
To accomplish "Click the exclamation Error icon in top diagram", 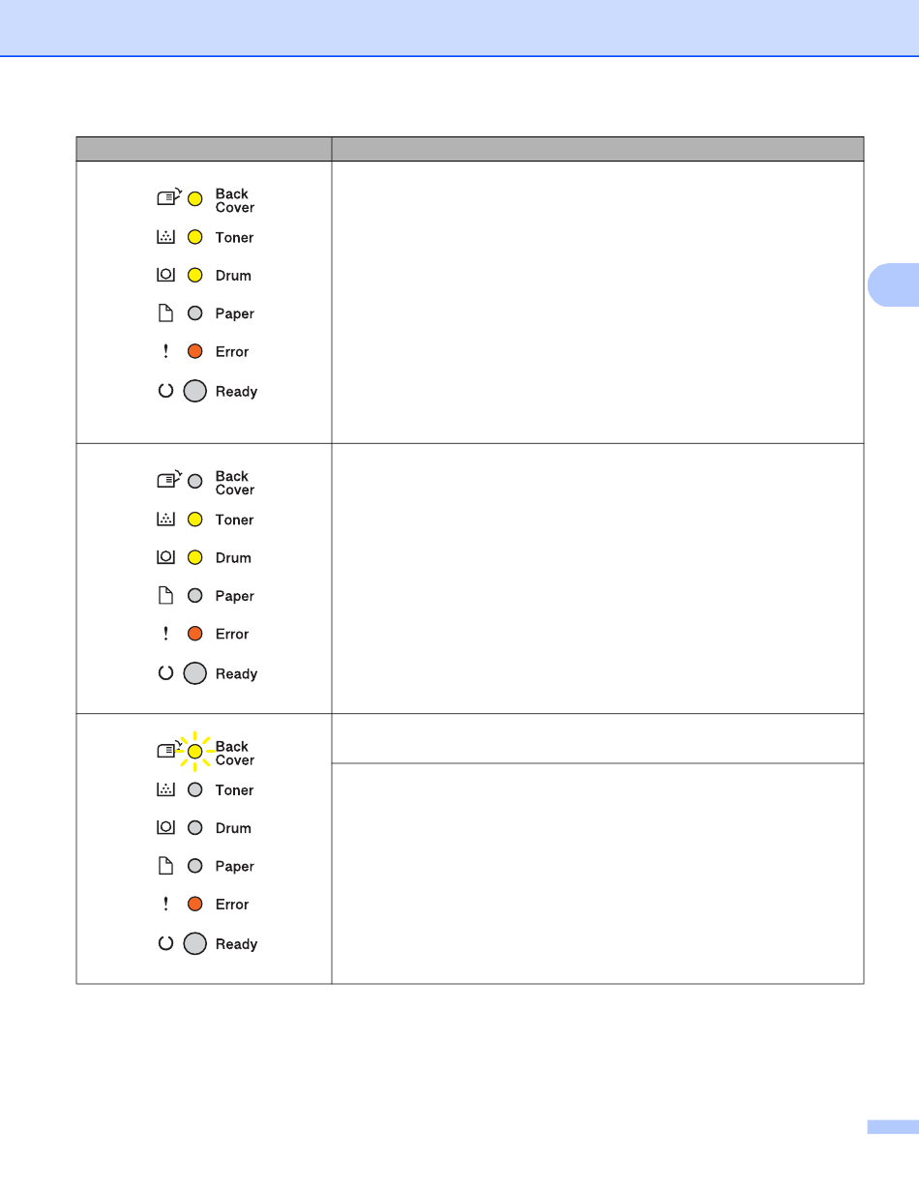I will 165,351.
